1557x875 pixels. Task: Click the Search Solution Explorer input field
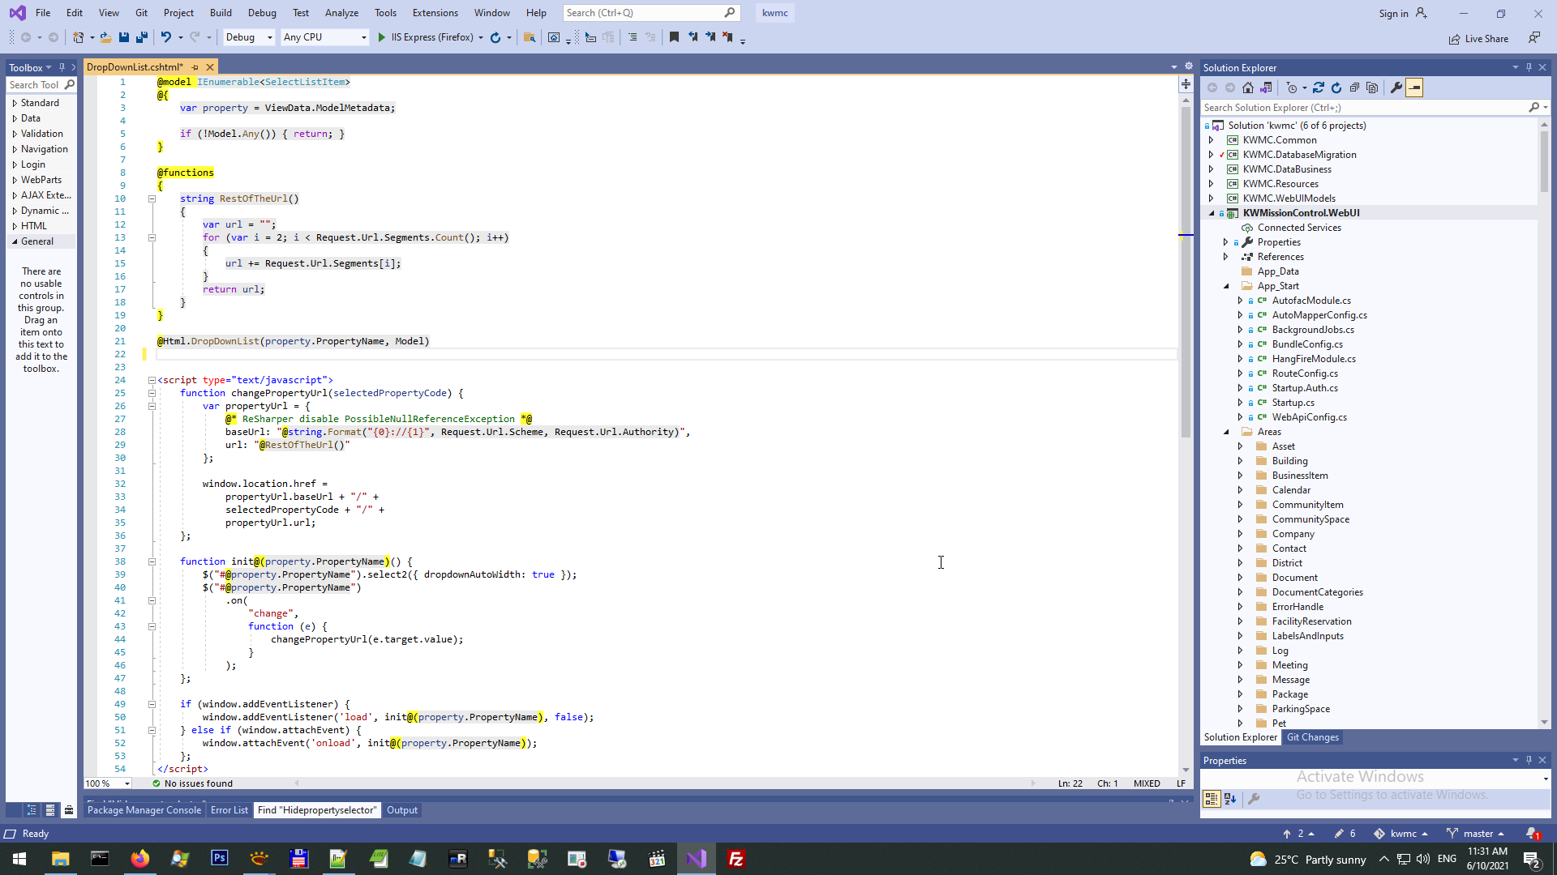pos(1362,108)
